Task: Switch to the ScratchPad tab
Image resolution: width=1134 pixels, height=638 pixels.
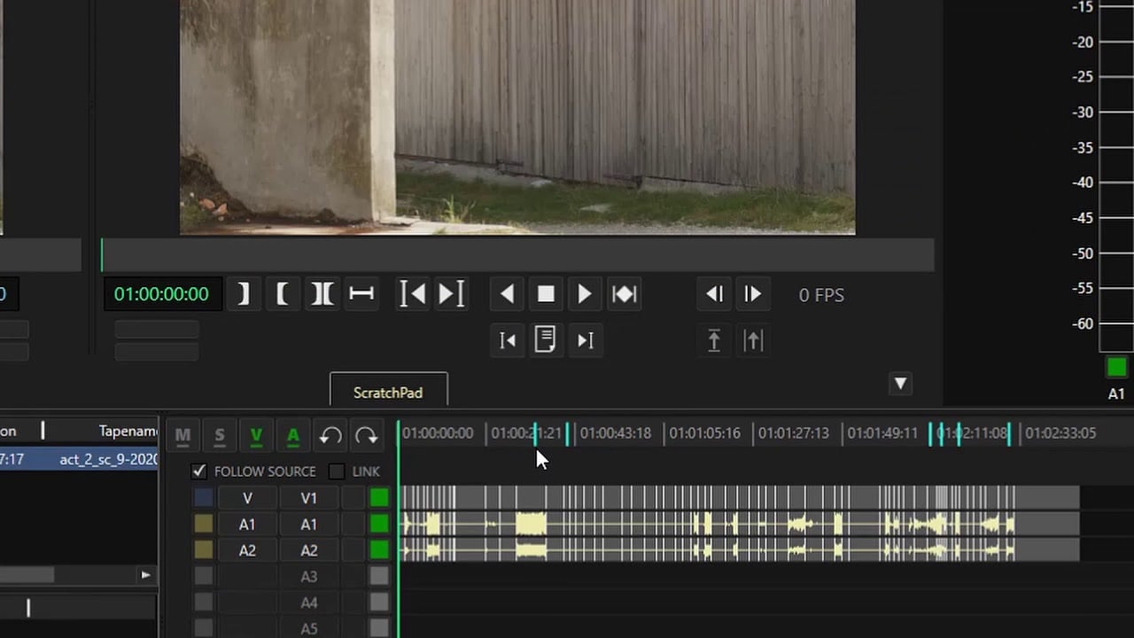Action: (388, 393)
